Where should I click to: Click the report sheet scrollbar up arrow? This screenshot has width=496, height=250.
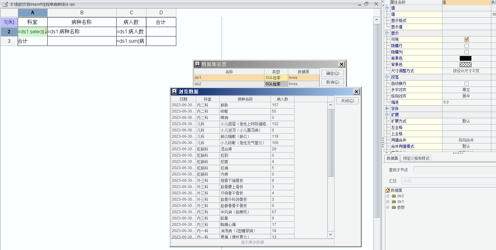pyautogui.click(x=376, y=20)
